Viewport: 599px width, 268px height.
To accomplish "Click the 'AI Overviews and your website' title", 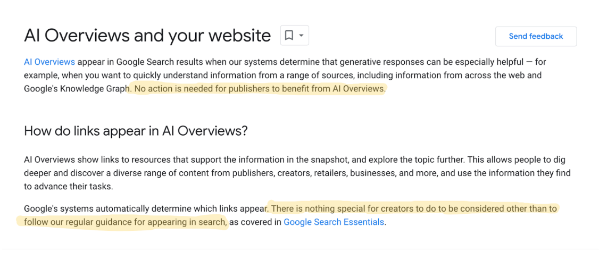I will (147, 36).
